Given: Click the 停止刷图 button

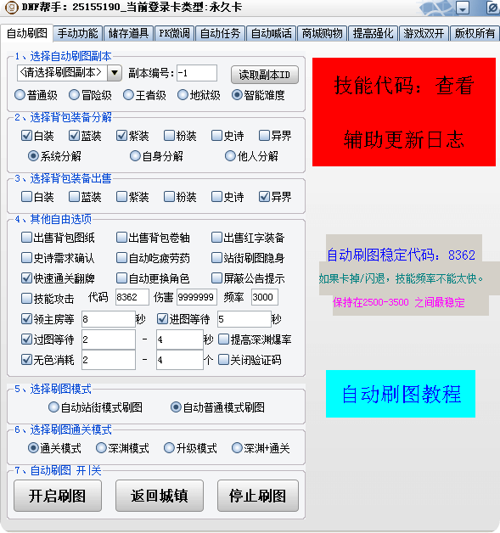Looking at the screenshot, I should click(258, 496).
